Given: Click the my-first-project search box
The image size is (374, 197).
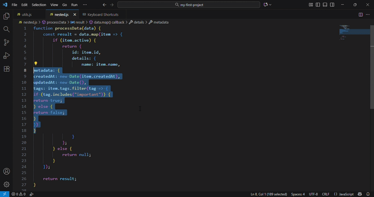Looking at the screenshot, I should coord(189,5).
